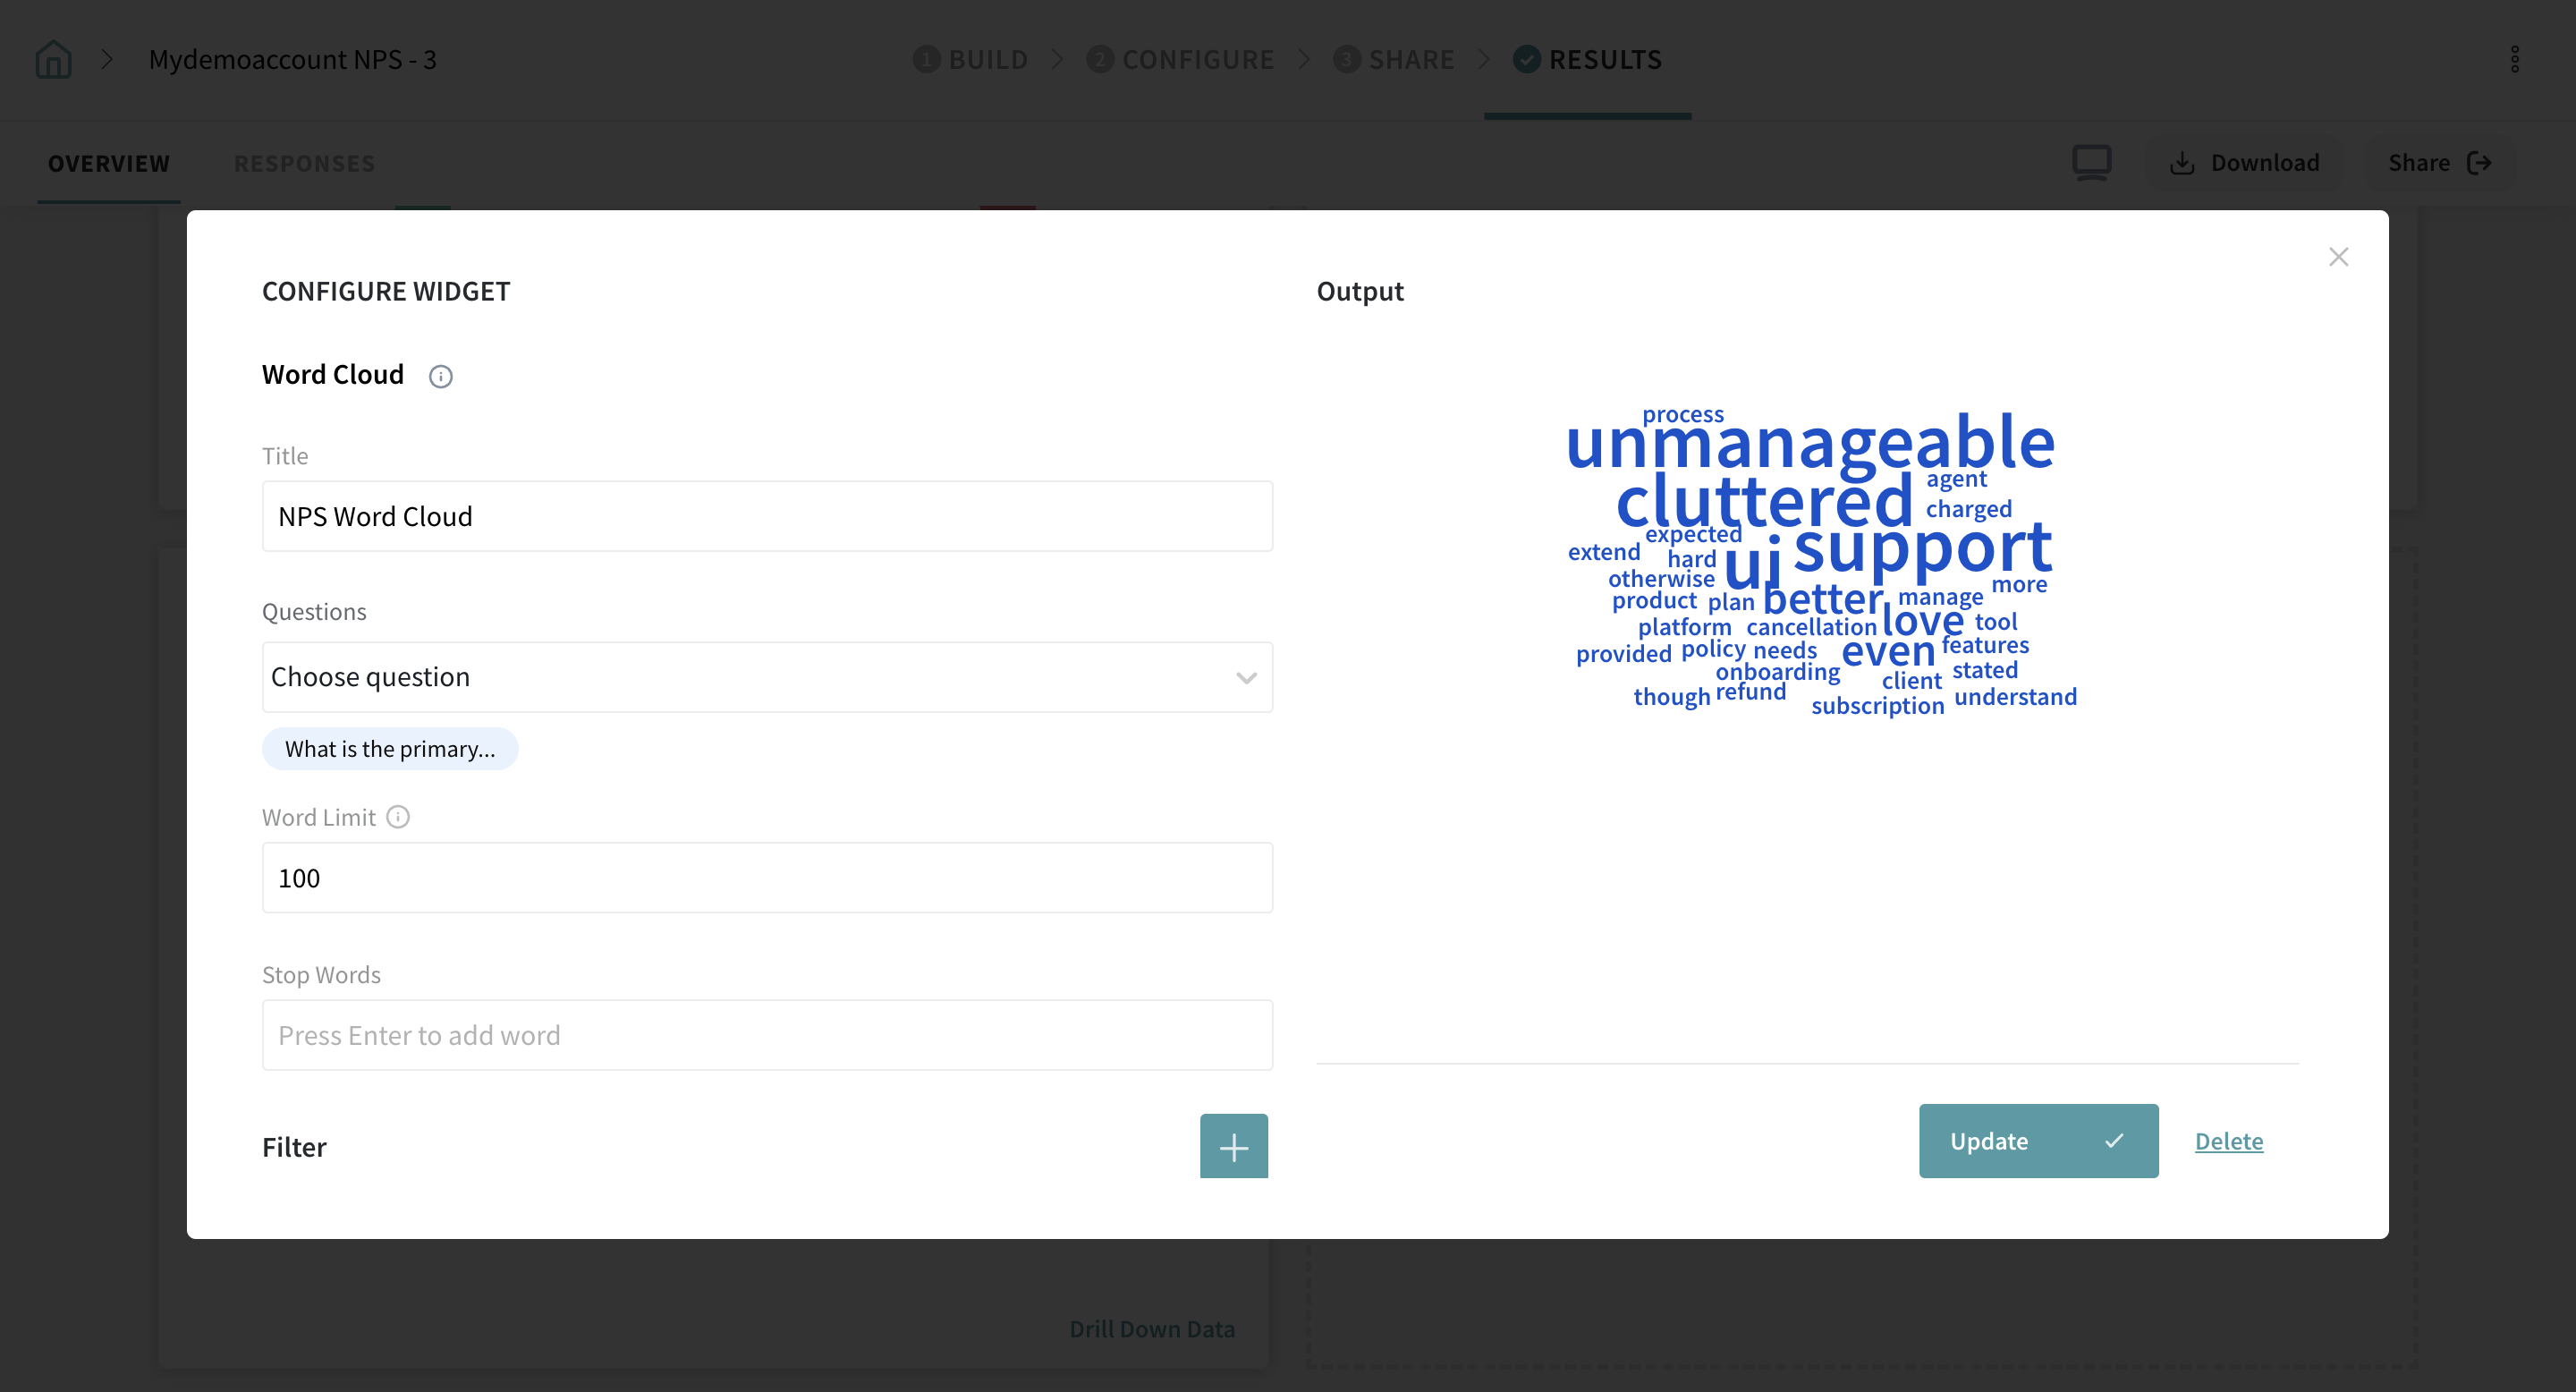The image size is (2576, 1392).
Task: Click the Delete link
Action: (2228, 1141)
